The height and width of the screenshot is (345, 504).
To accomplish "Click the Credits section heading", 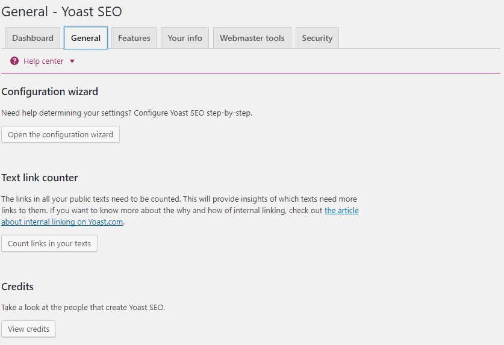I will [17, 287].
